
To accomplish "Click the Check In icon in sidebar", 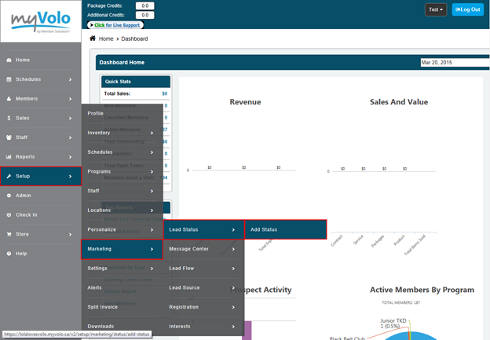I will [x=9, y=214].
